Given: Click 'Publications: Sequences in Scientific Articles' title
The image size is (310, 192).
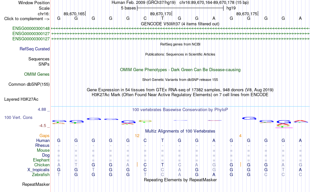Looking at the screenshot, I should point(180,54).
